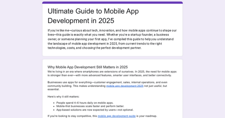225x118 pixels.
Task: Click the bullet 'Mobile-first businesses scale faster and perform better.'
Action: [90, 106]
